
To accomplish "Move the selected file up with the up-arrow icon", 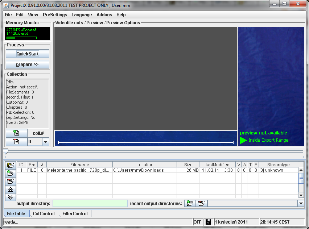I will 11,189.
